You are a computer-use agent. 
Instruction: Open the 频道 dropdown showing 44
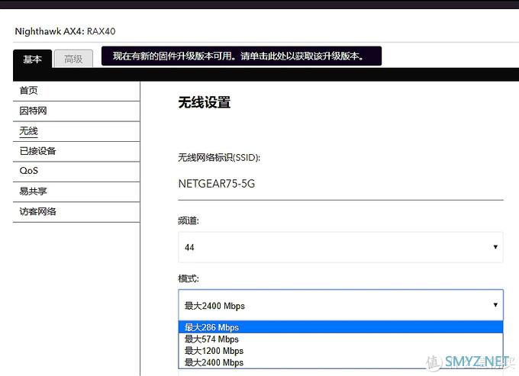click(x=340, y=247)
